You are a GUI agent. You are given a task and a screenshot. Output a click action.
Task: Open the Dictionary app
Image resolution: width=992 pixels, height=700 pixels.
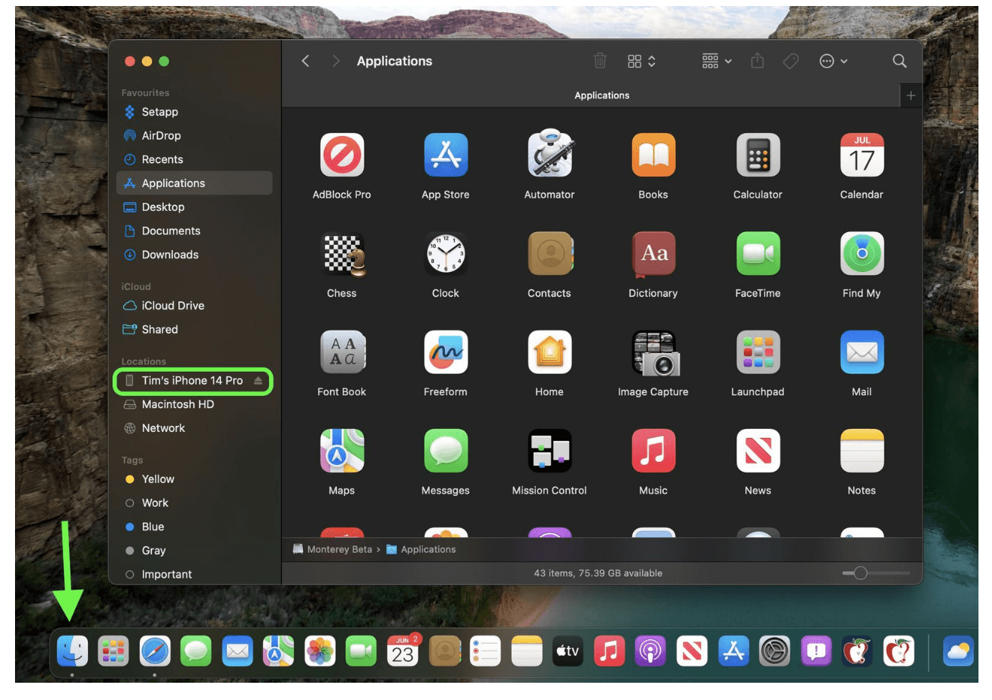pos(653,254)
